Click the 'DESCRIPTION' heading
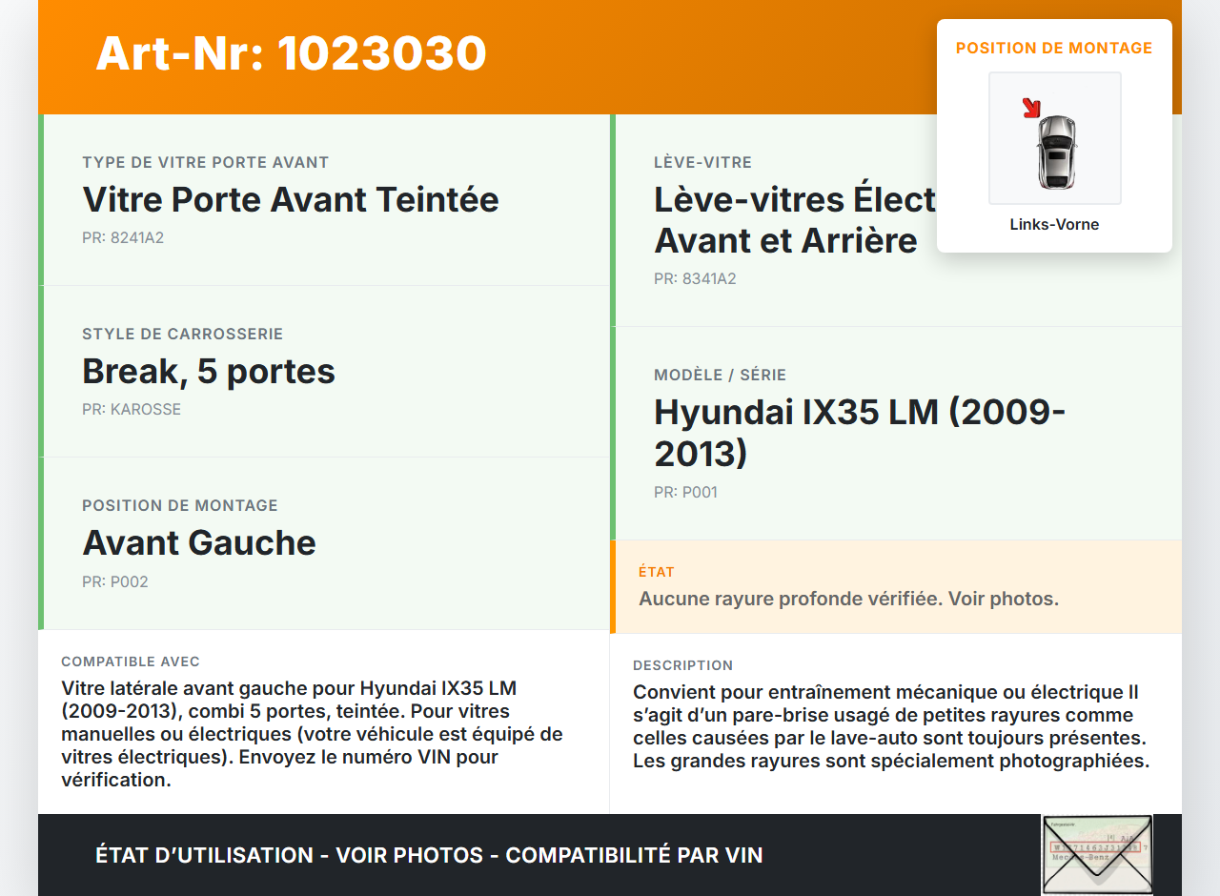 click(683, 666)
